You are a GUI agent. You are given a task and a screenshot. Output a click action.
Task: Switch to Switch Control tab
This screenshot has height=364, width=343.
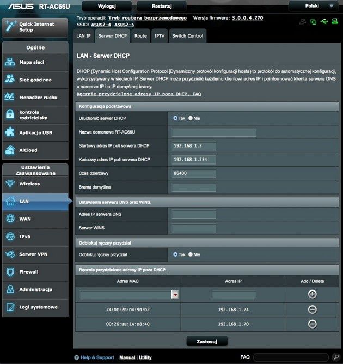click(187, 36)
